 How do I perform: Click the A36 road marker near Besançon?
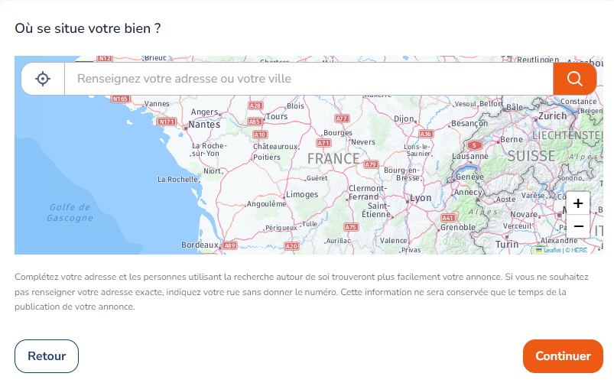(426, 134)
